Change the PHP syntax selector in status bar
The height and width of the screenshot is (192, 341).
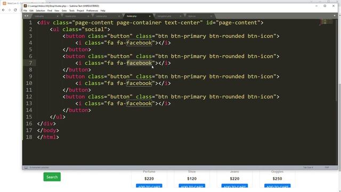click(327, 167)
